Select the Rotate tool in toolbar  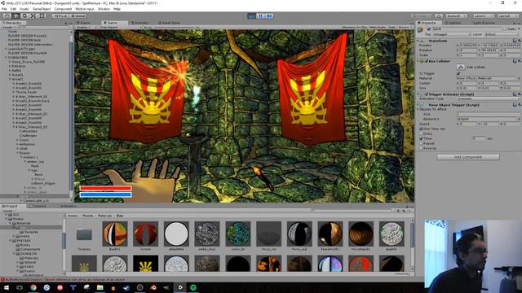(x=24, y=15)
